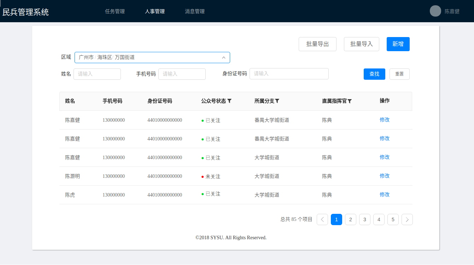Focus the 手机号码 input field
The height and width of the screenshot is (265, 474).
[x=182, y=74]
